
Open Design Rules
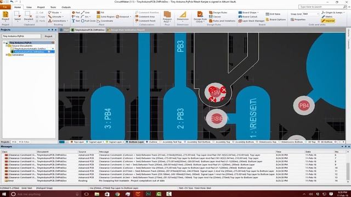coord(218,13)
